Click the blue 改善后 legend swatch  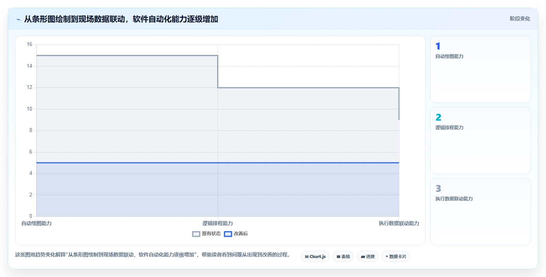(228, 234)
